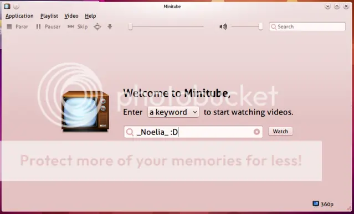Click the Minitube window menu icon in the title bar
The height and width of the screenshot is (214, 354).
7,6
